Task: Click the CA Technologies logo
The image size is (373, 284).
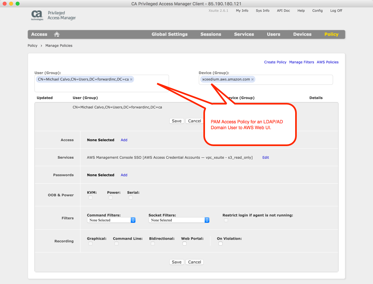Action: 37,15
